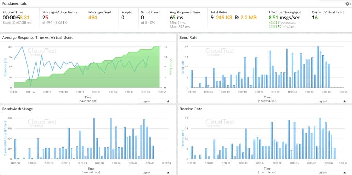352x175 pixels.
Task: Select the Fundamentals panel title
Action: click(14, 3)
